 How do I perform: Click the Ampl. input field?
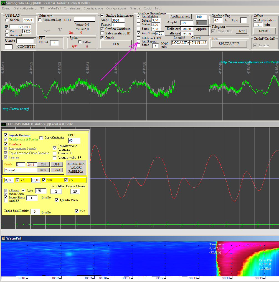118,20
